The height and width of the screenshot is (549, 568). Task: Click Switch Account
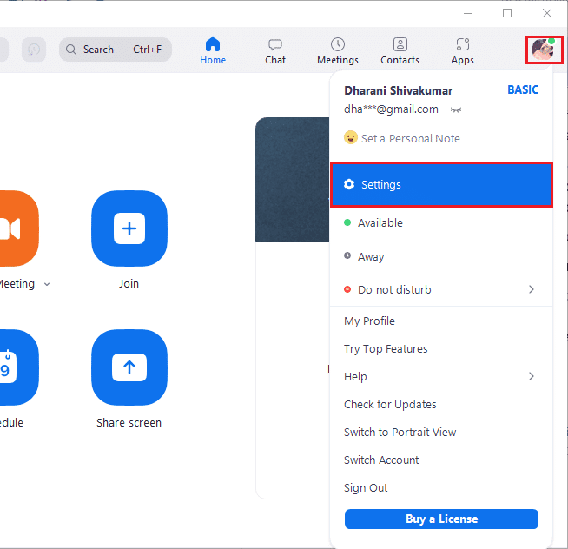point(381,460)
